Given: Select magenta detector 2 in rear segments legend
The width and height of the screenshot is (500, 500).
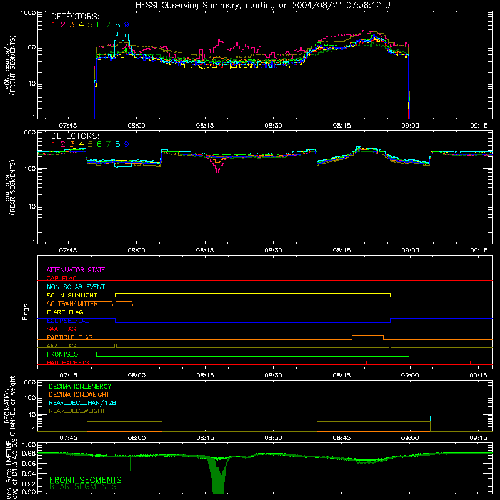Looking at the screenshot, I should click(63, 144).
